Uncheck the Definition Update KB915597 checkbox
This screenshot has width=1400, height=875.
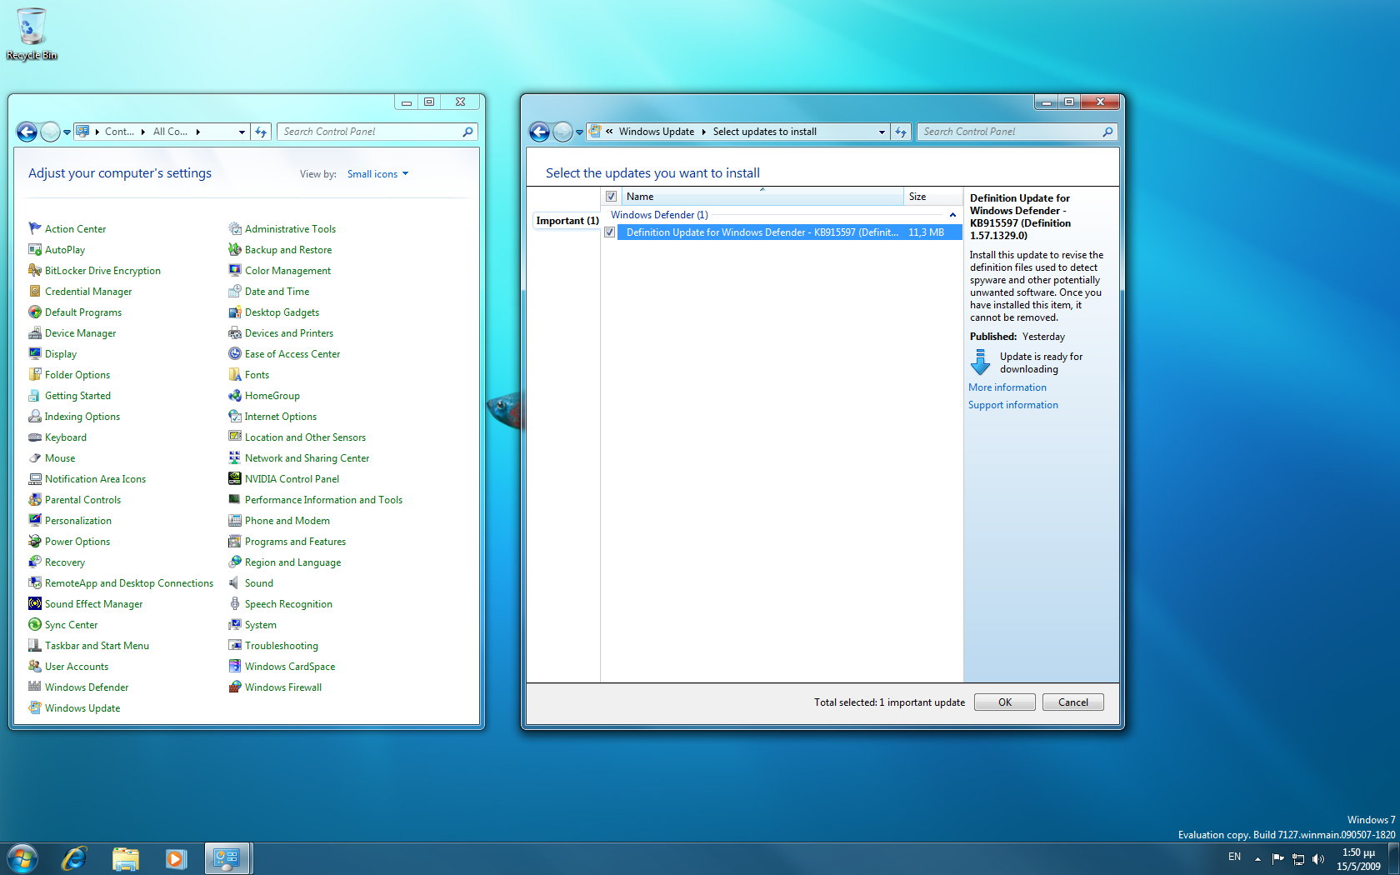coord(610,232)
